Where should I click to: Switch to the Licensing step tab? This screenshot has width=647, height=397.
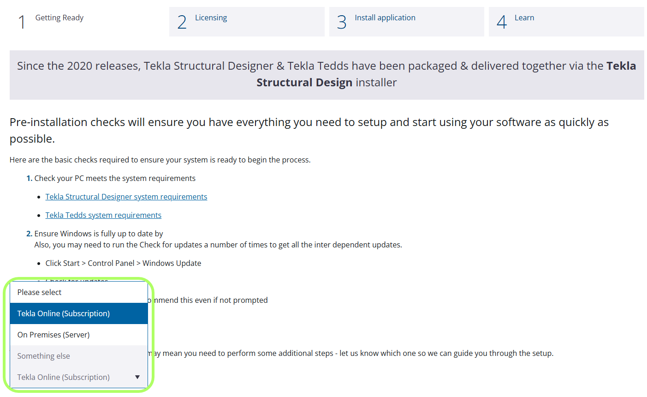pyautogui.click(x=247, y=22)
